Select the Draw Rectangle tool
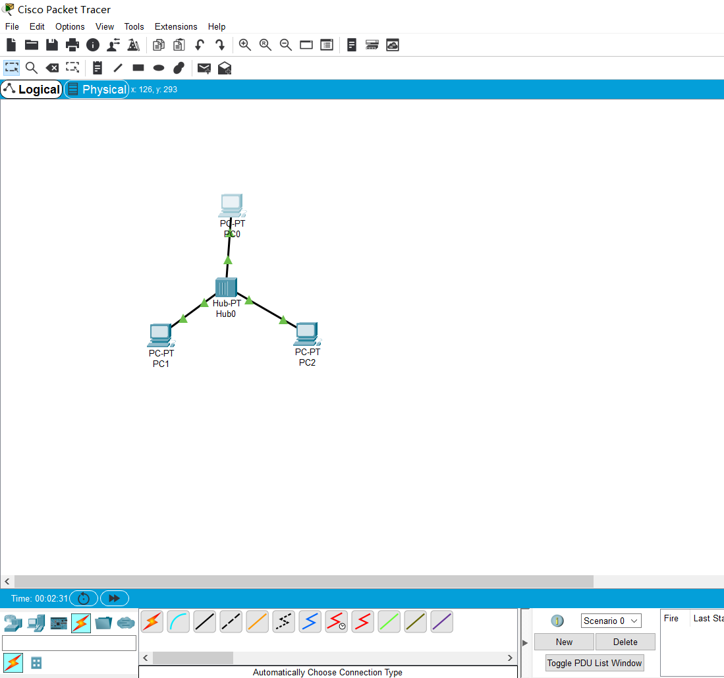The height and width of the screenshot is (678, 724). coord(138,68)
